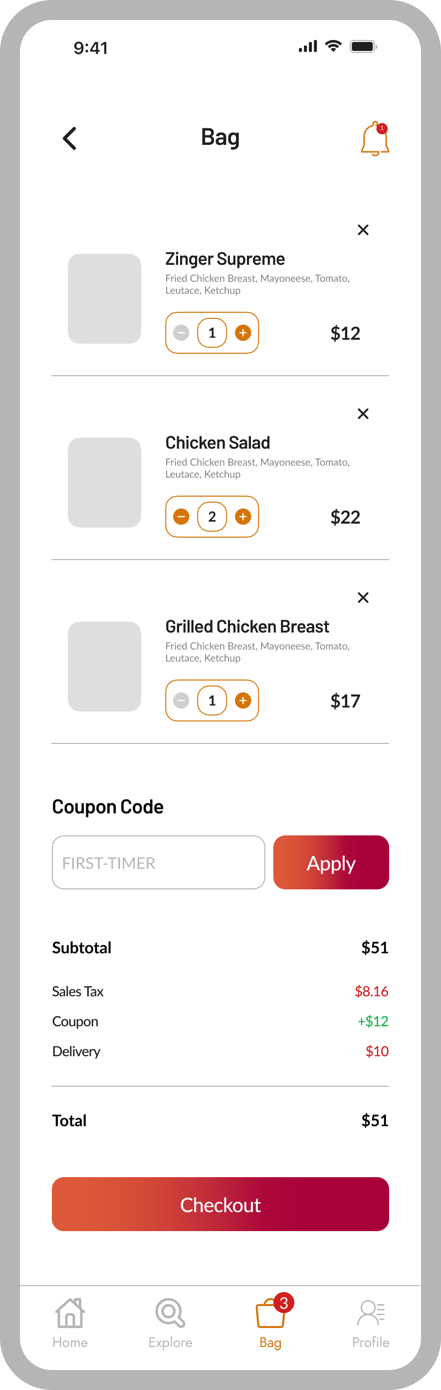Viewport: 441px width, 1390px height.
Task: Tap the Zinger Supreme image thumbnail
Action: pos(104,299)
